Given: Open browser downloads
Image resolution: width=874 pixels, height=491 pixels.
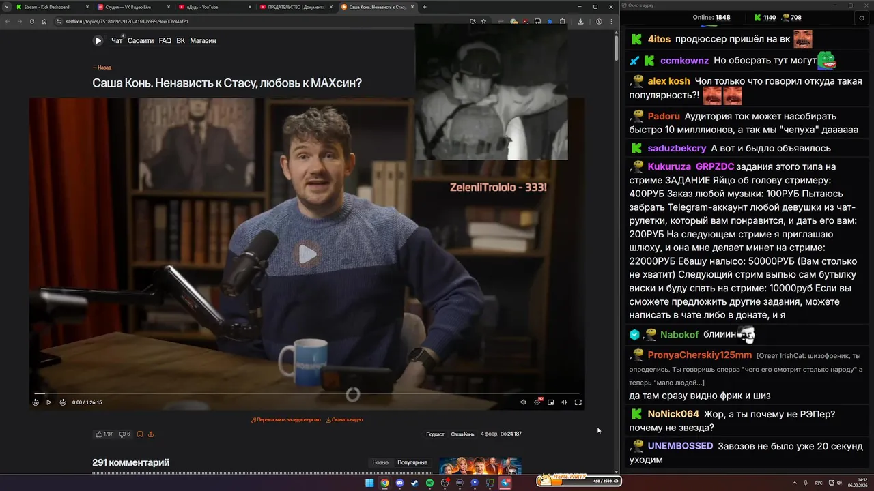Looking at the screenshot, I should [x=581, y=21].
